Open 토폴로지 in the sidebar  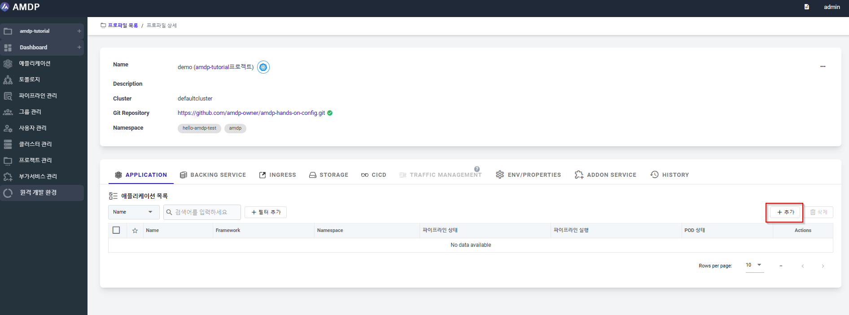(29, 79)
